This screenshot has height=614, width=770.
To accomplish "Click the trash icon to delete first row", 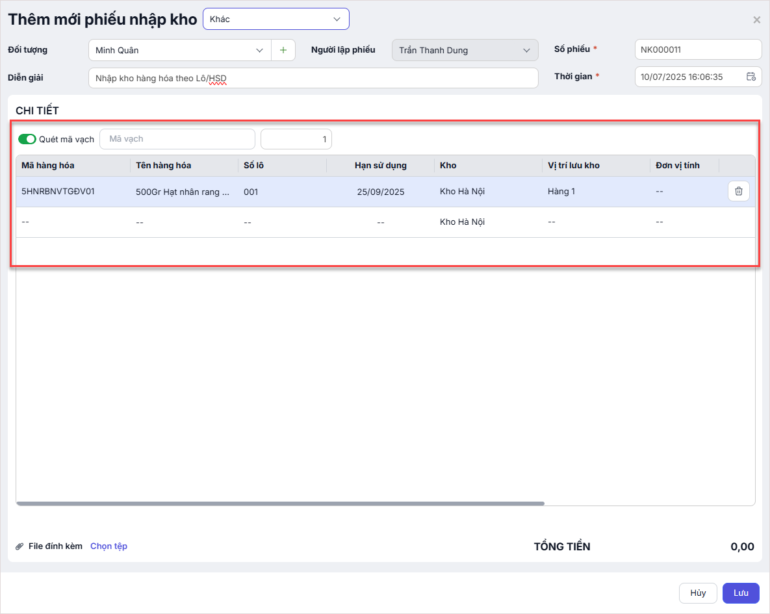I will (738, 191).
